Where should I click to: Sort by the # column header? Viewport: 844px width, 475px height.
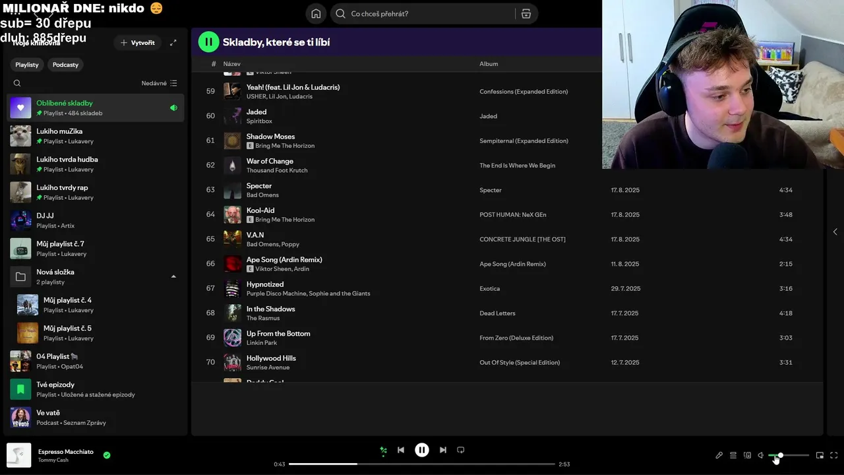point(214,64)
